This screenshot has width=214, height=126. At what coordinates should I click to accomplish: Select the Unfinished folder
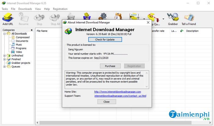click(x=17, y=56)
